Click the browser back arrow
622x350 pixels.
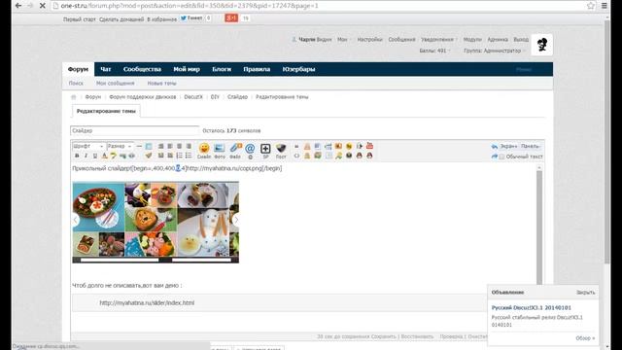(x=18, y=6)
